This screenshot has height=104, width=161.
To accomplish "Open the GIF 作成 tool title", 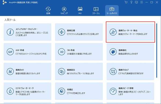I will [x=20, y=50].
